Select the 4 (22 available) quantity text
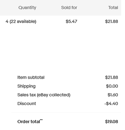Viewport: 125px width, 130px height. click(x=21, y=21)
